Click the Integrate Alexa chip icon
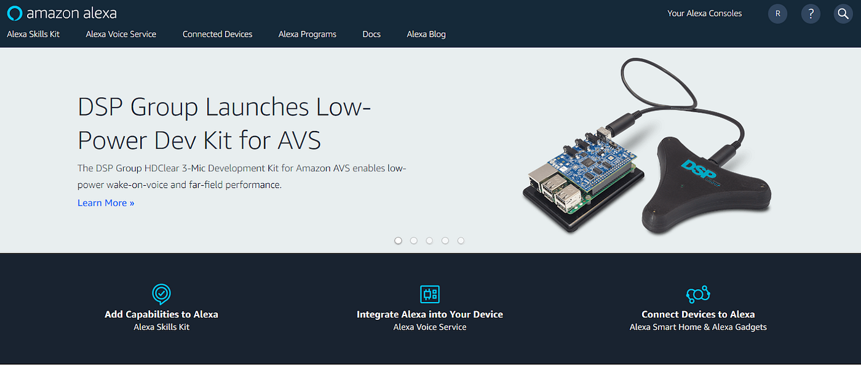 tap(430, 294)
